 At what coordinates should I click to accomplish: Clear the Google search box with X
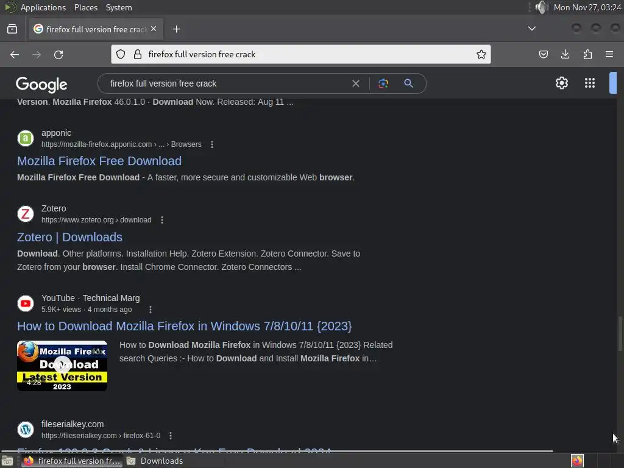pos(356,83)
